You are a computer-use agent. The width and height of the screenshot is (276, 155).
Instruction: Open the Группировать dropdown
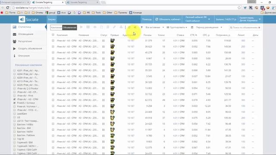(x=177, y=28)
